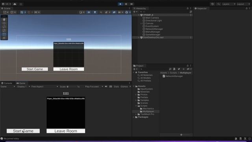Image resolution: width=252 pixels, height=142 pixels.
Task: Open the VK account dropdown
Action: click(6, 4)
